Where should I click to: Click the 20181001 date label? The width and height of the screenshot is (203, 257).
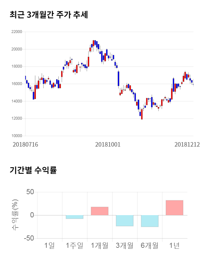pyautogui.click(x=108, y=144)
